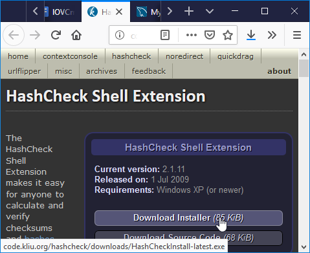This screenshot has height=253, width=310.
Task: Open the hashcheck nav item
Action: (131, 56)
